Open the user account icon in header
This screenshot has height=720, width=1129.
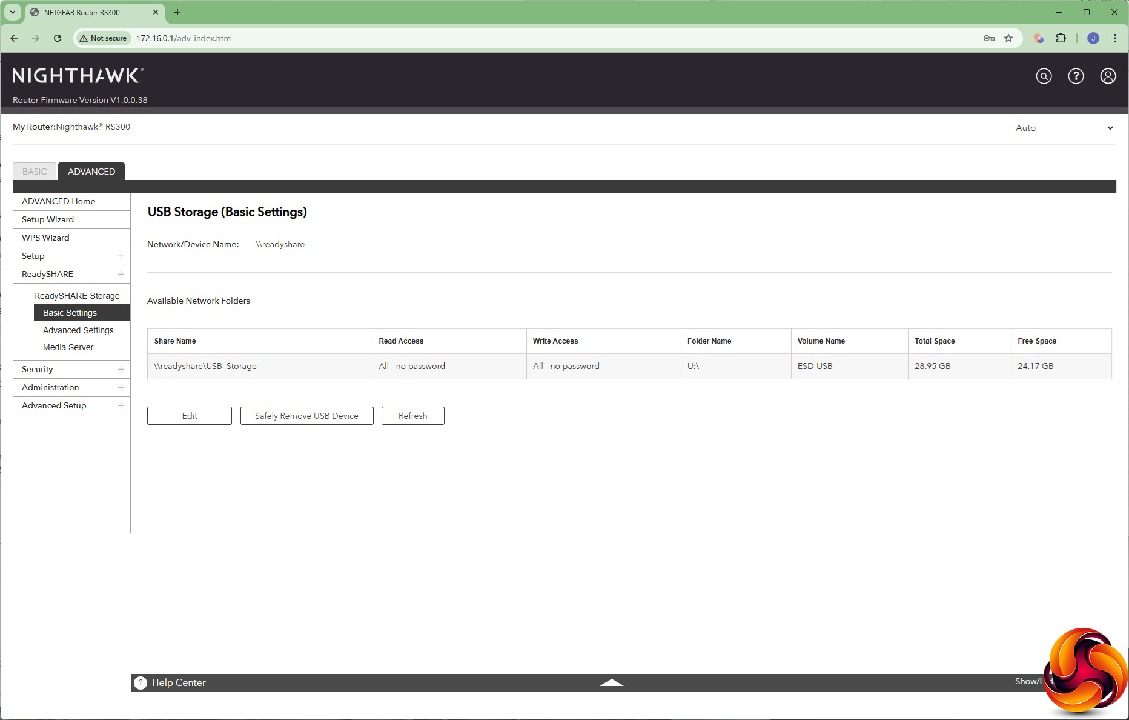(x=1108, y=76)
